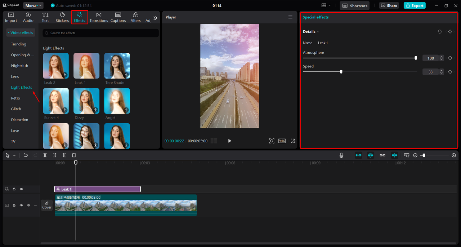The height and width of the screenshot is (247, 461).
Task: Add keyframe for all effect details
Action: pyautogui.click(x=450, y=32)
